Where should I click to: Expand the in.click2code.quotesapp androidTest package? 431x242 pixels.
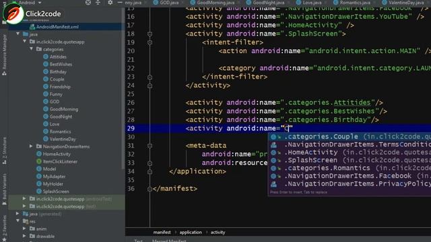24,198
